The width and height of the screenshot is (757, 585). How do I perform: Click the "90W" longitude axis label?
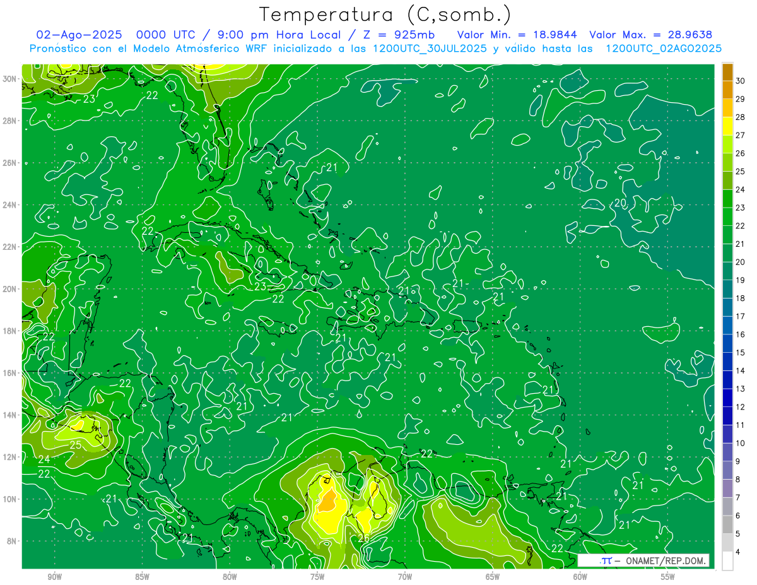pos(54,577)
